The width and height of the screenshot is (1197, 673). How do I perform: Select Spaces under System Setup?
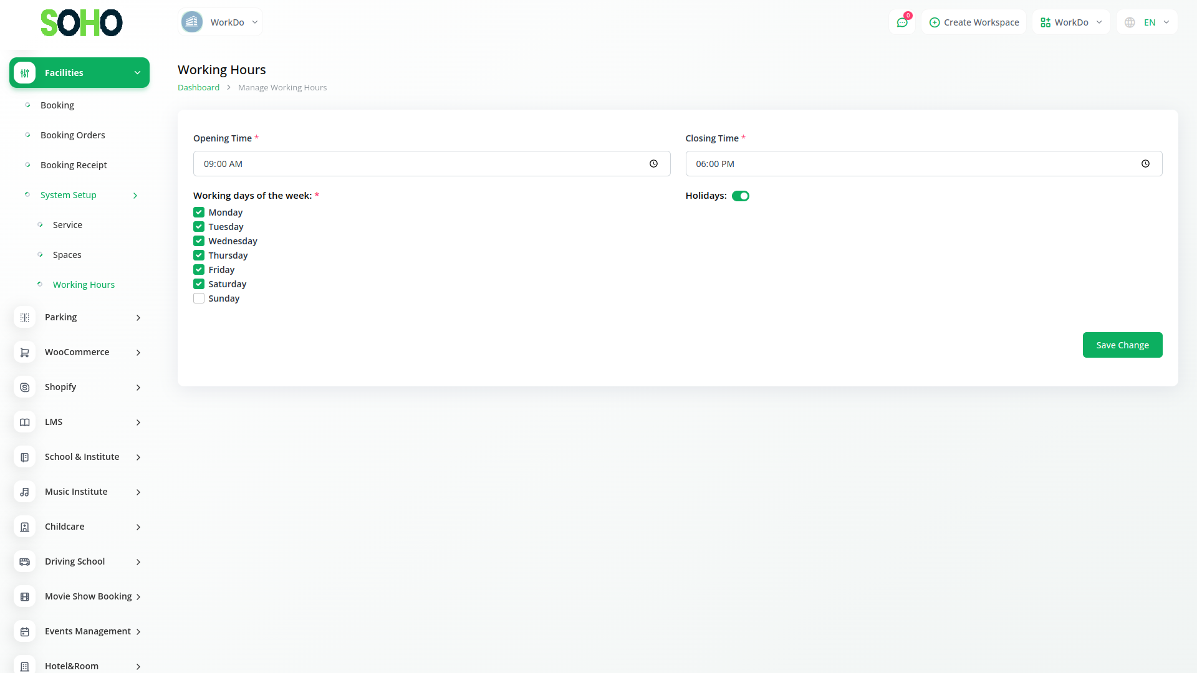point(67,255)
